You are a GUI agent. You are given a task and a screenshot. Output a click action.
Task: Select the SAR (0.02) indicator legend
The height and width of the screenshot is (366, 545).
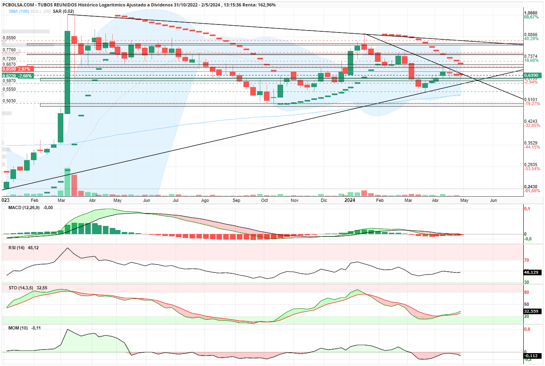63,11
